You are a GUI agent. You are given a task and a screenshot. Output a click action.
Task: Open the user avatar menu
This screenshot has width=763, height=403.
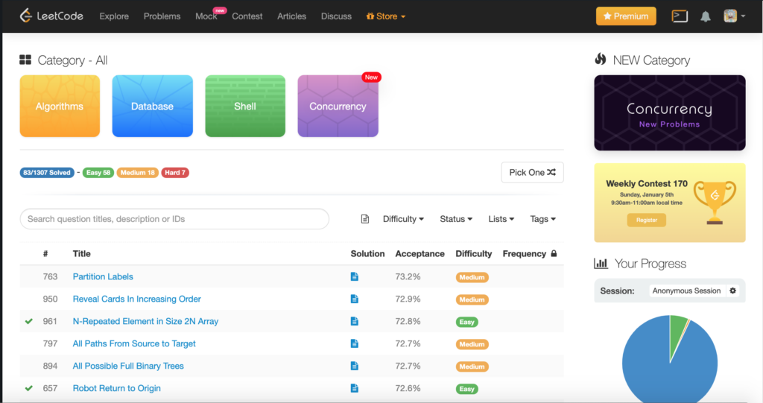point(734,16)
